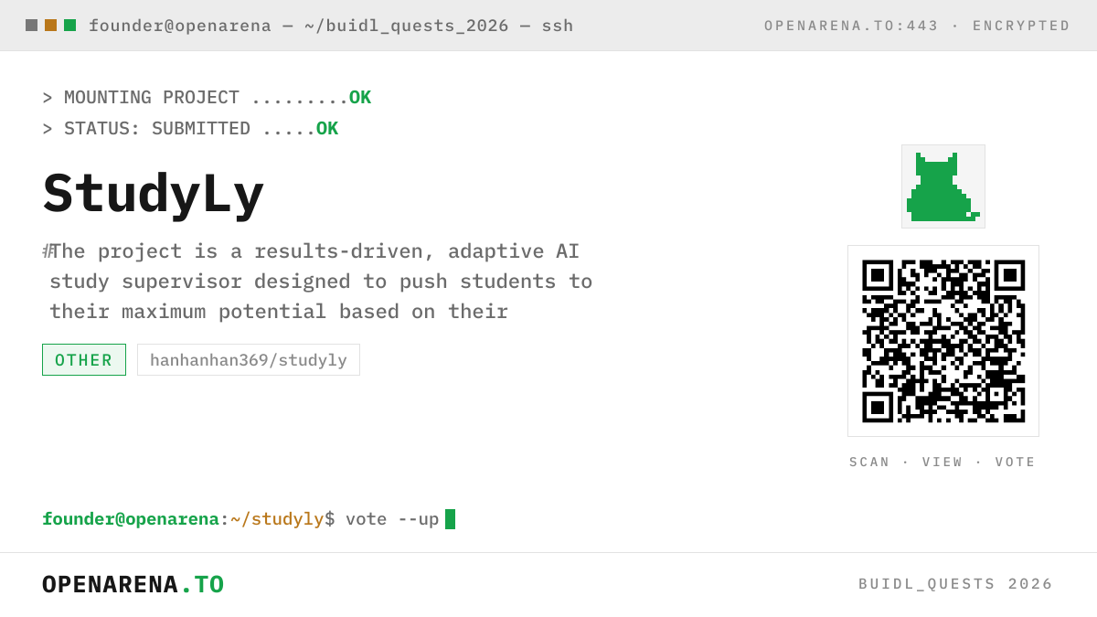
Task: Click the StudyLy project title
Action: [153, 194]
